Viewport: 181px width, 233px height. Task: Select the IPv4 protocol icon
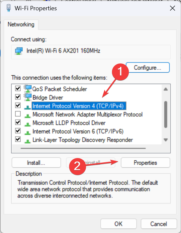pyautogui.click(x=28, y=107)
